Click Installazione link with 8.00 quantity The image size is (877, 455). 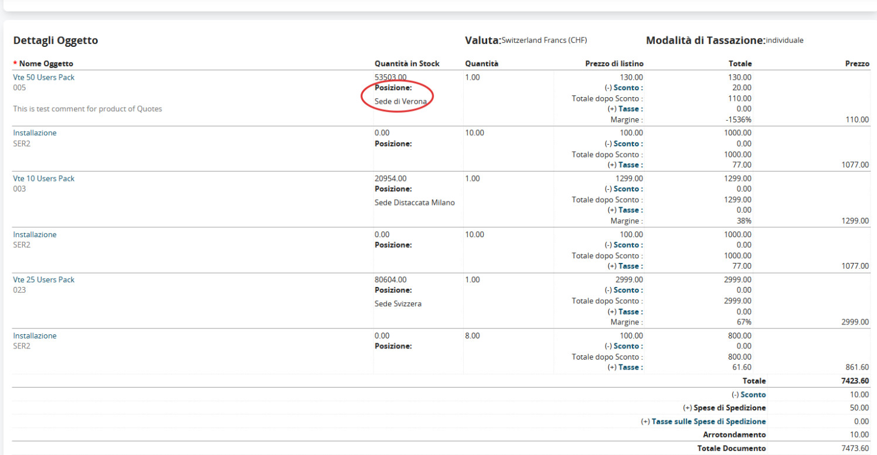click(35, 336)
